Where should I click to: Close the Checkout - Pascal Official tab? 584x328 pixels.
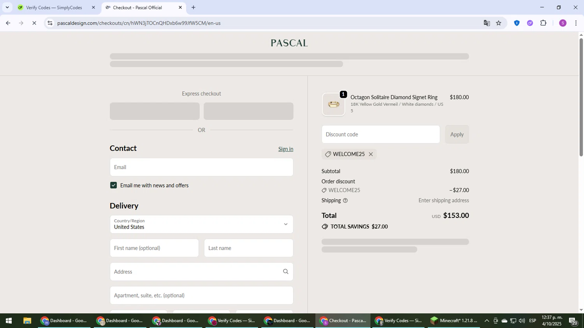click(180, 7)
